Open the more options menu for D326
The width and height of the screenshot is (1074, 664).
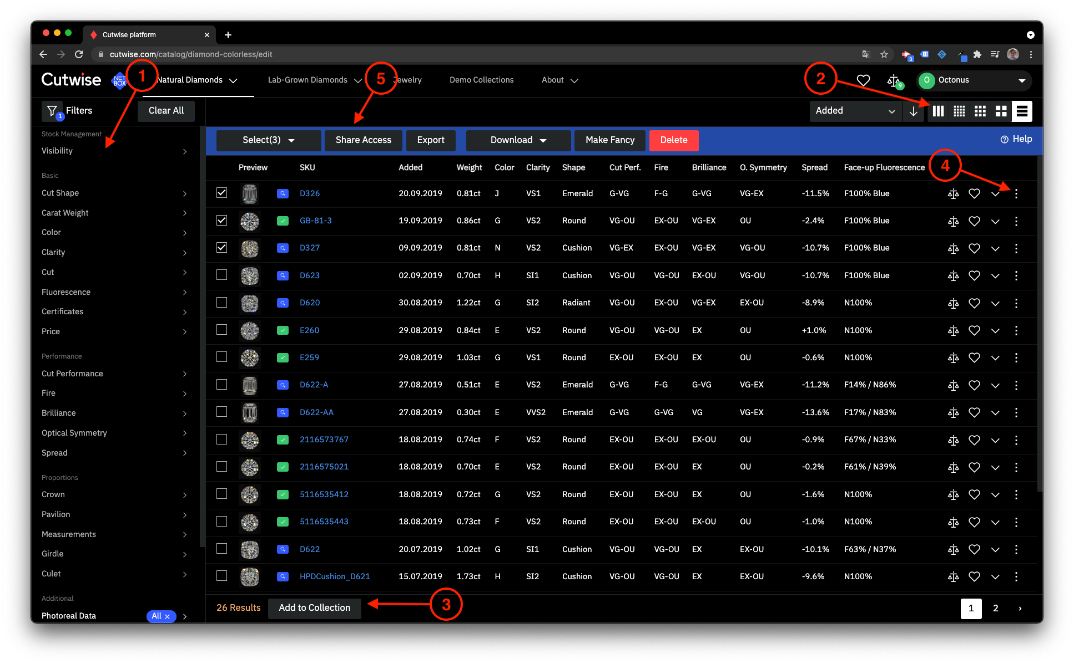coord(1016,193)
